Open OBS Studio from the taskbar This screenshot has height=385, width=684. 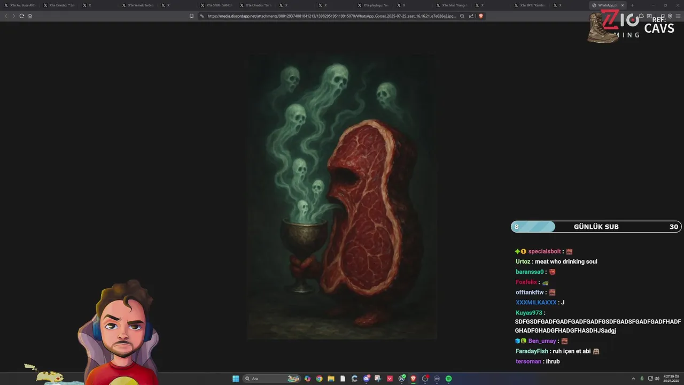pos(425,379)
